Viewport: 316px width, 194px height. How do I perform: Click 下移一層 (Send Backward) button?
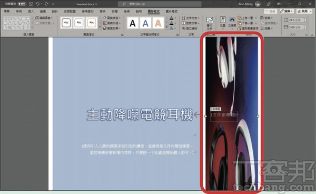click(245, 23)
